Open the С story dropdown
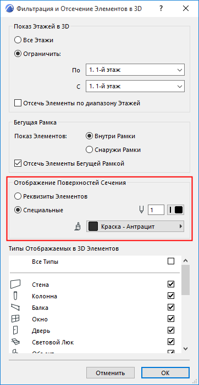The height and width of the screenshot is (385, 199). (x=135, y=87)
